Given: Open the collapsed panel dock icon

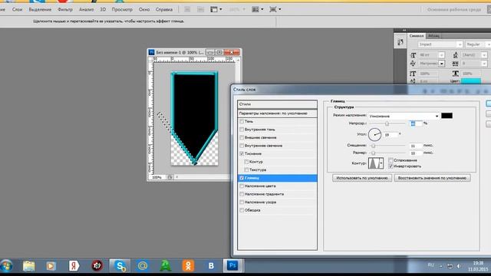Looking at the screenshot, I should (400, 42).
